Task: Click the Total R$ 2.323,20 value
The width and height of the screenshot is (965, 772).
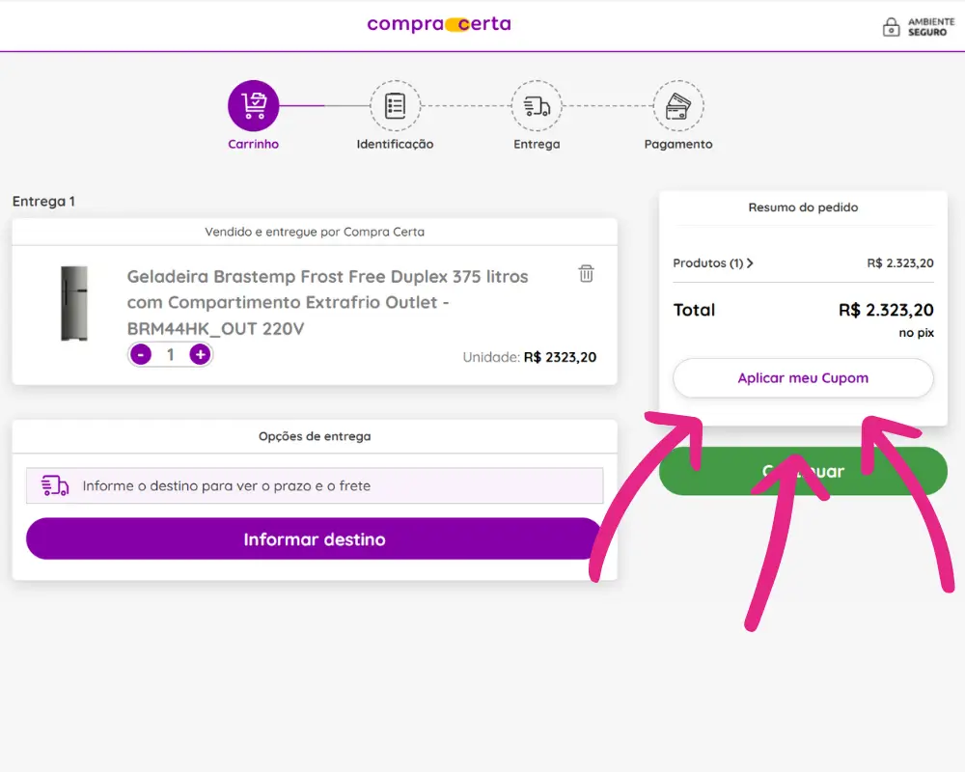Action: 886,310
